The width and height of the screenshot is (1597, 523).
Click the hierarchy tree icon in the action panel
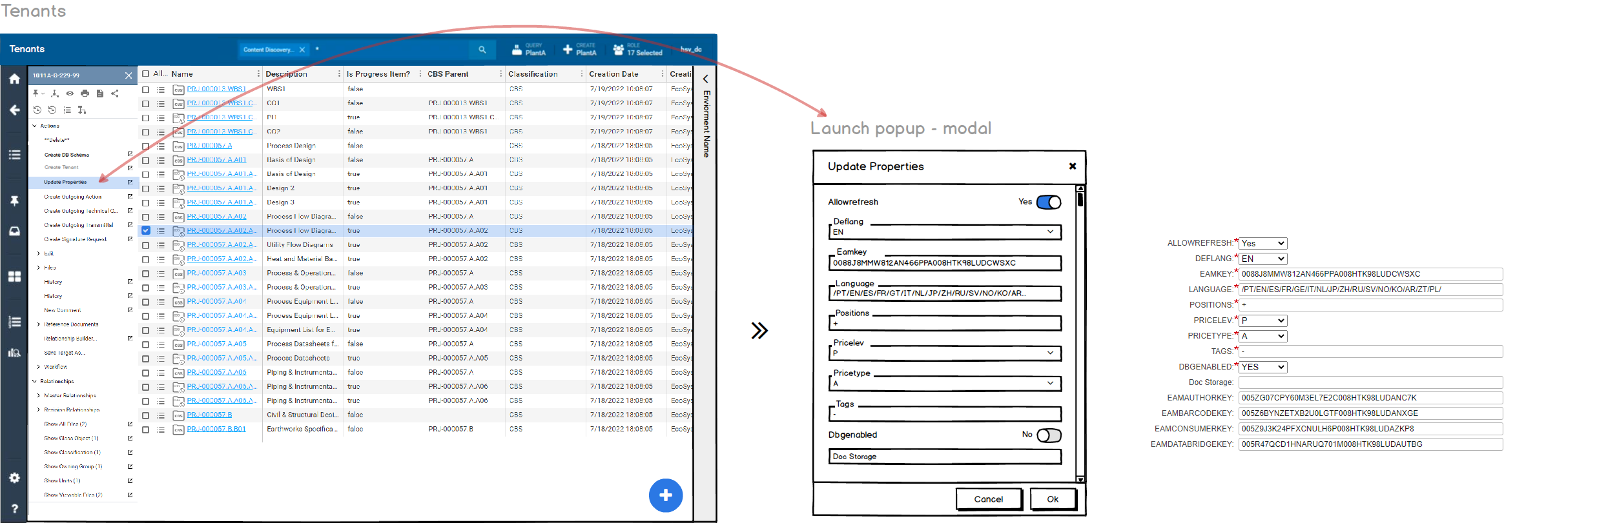[55, 94]
